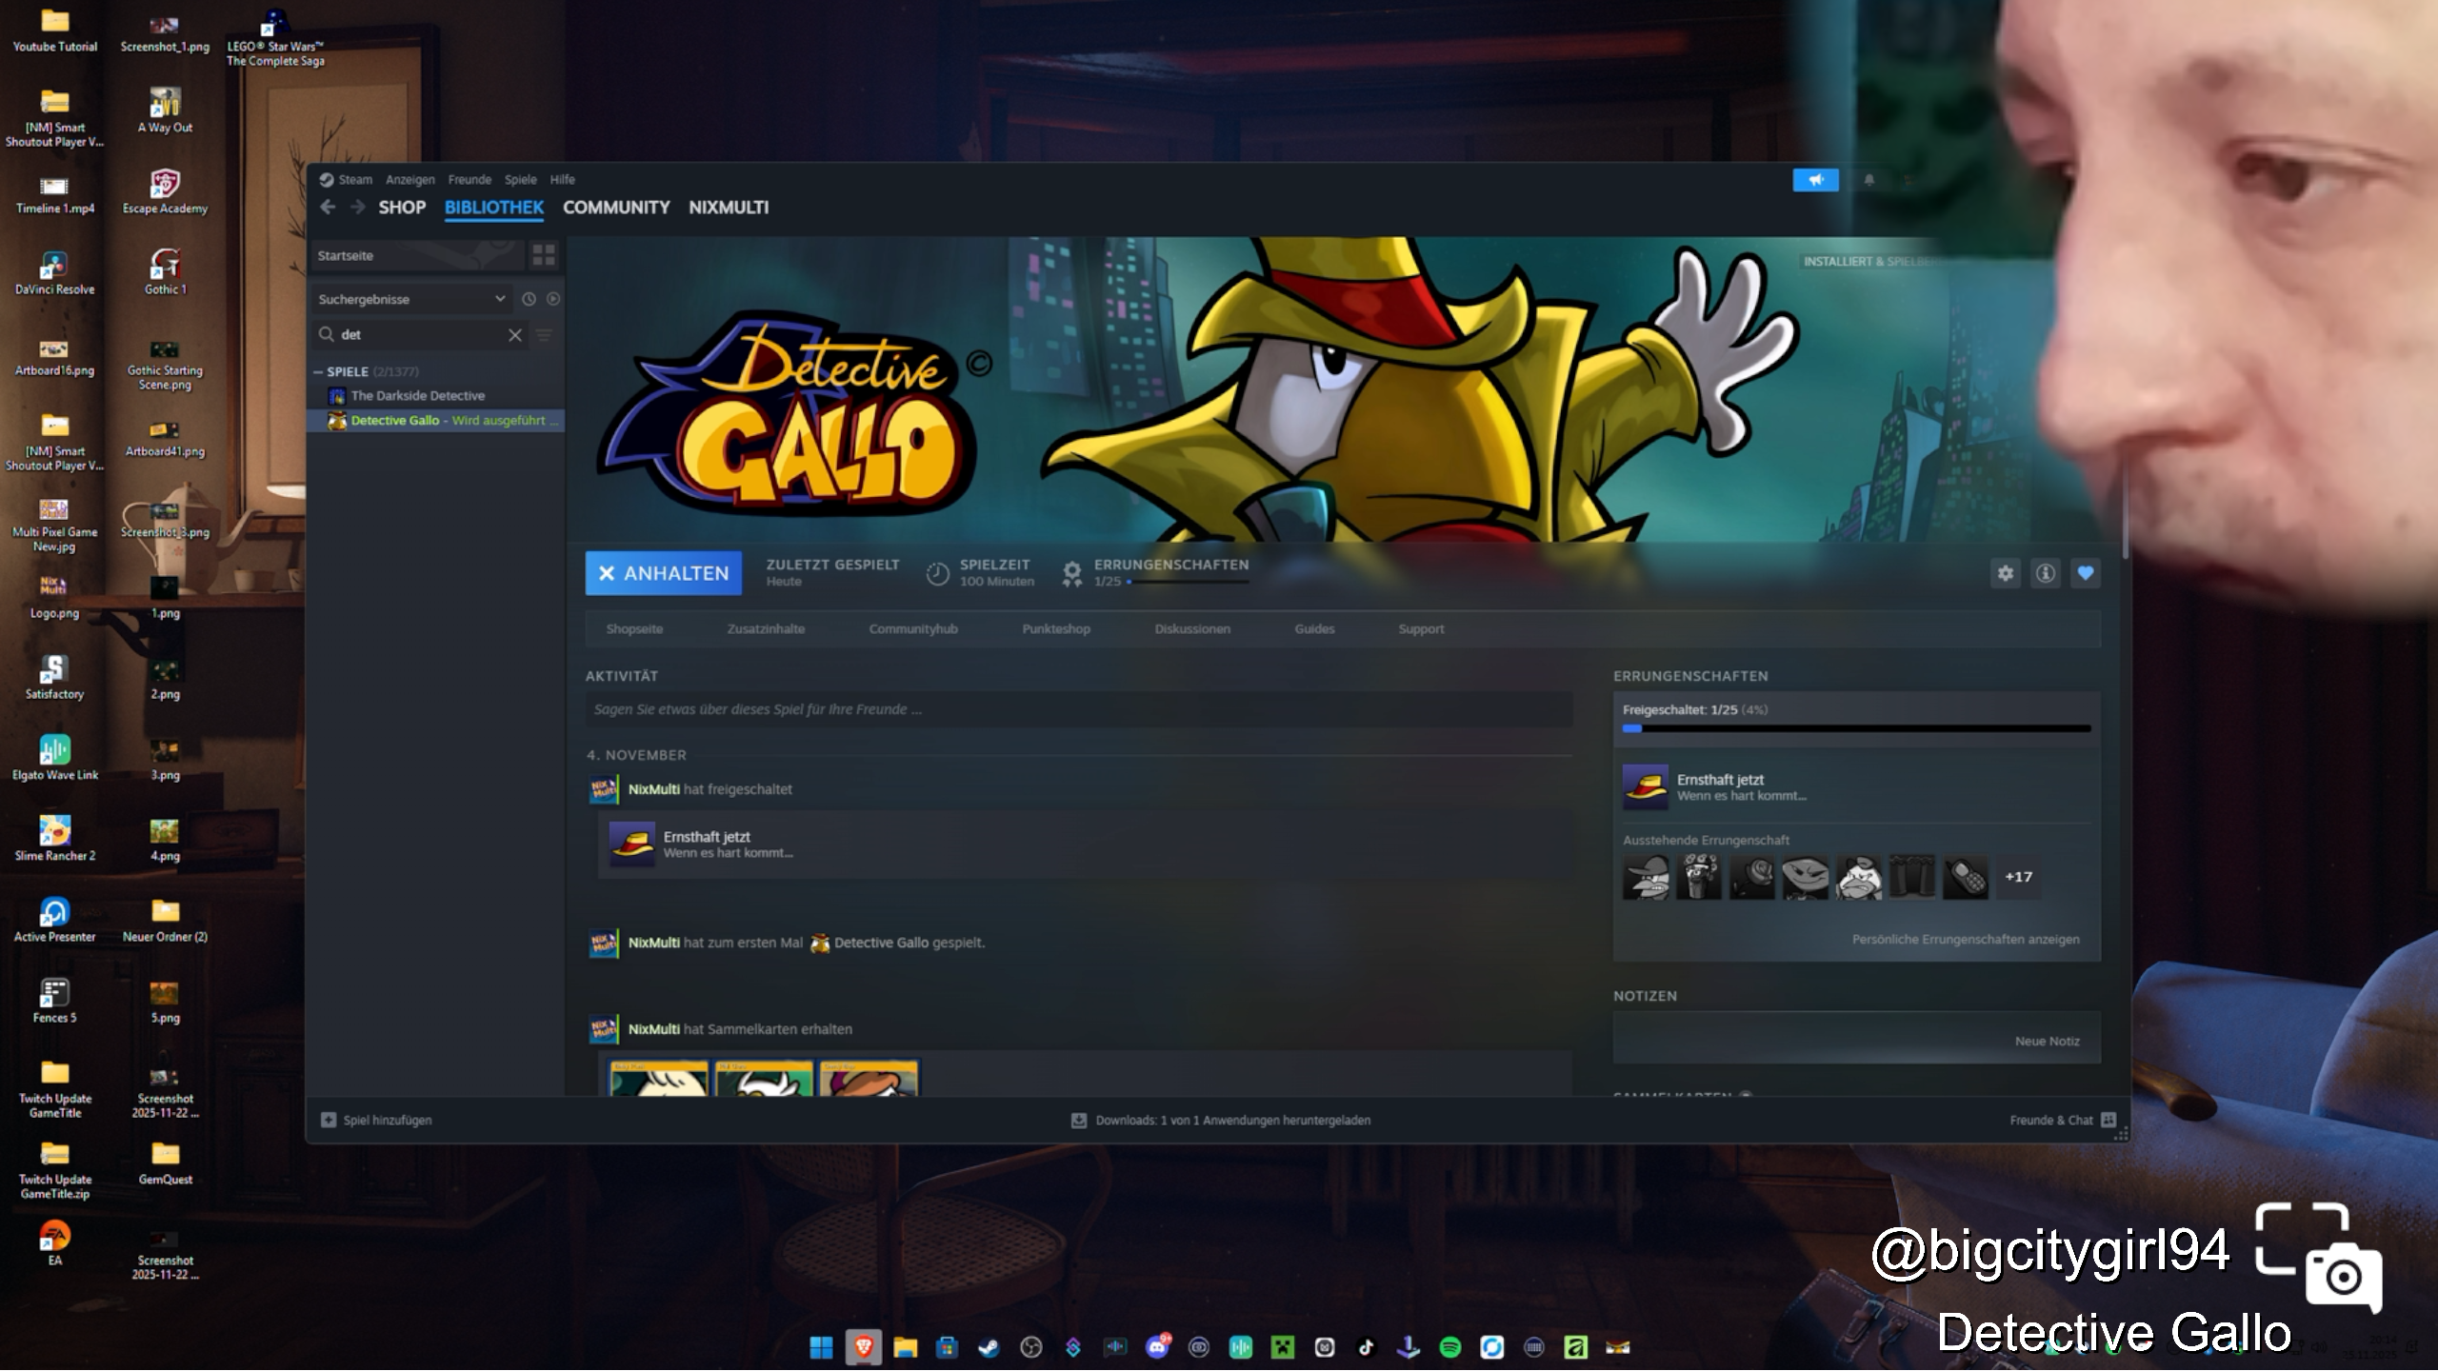Create a new note with Neue Notiz
Viewport: 2438px width, 1371px height.
pyautogui.click(x=2047, y=1042)
